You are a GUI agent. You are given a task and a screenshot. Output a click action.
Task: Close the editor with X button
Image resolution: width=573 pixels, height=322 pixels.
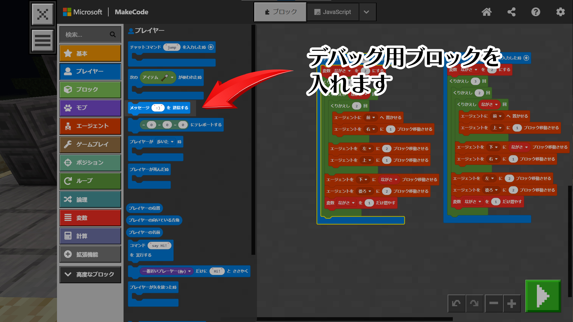coord(43,14)
